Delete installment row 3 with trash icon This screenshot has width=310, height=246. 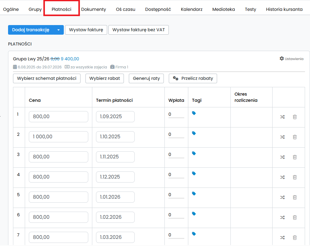(295, 157)
